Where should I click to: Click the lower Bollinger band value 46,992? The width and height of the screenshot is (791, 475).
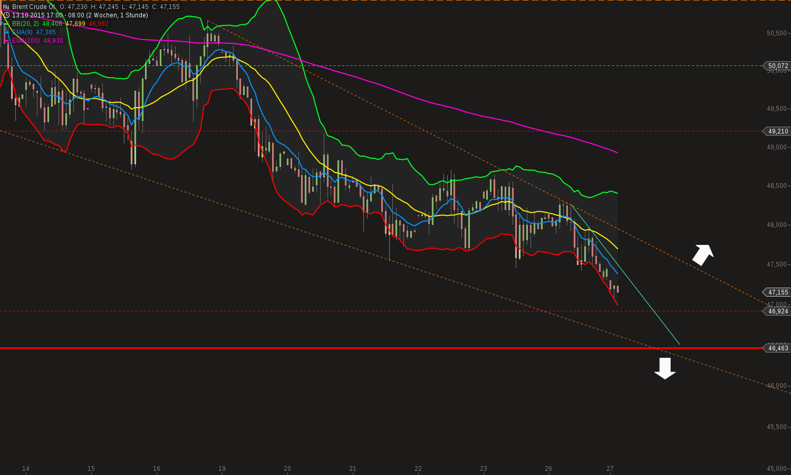(x=99, y=24)
